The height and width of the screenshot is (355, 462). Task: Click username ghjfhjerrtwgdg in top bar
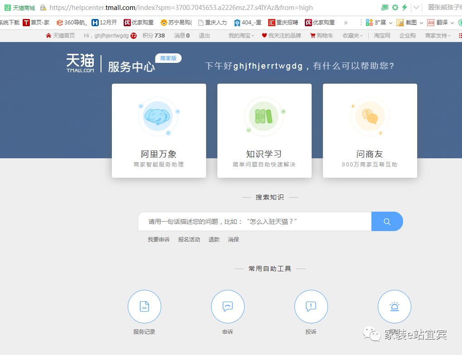111,36
